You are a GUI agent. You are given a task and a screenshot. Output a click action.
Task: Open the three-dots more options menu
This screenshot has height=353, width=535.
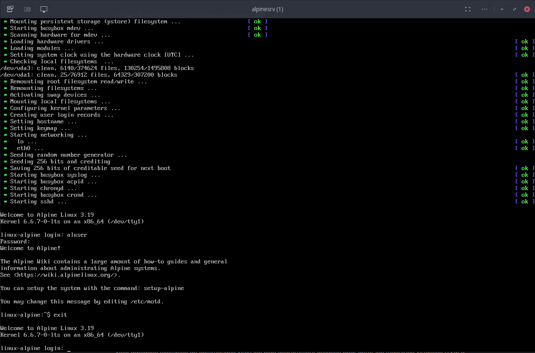pyautogui.click(x=484, y=9)
